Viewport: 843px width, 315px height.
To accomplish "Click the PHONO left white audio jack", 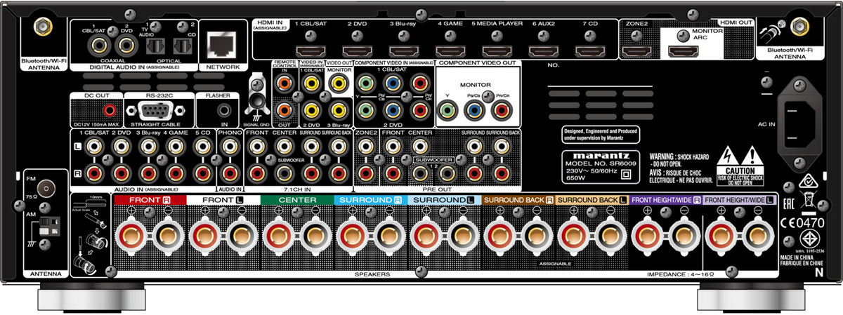I will [229, 147].
